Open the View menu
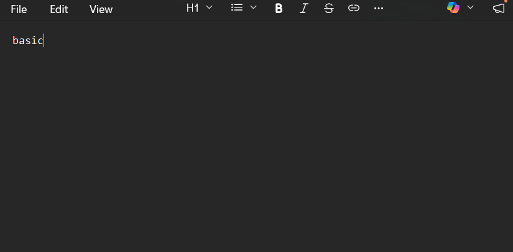This screenshot has width=513, height=252. tap(101, 9)
